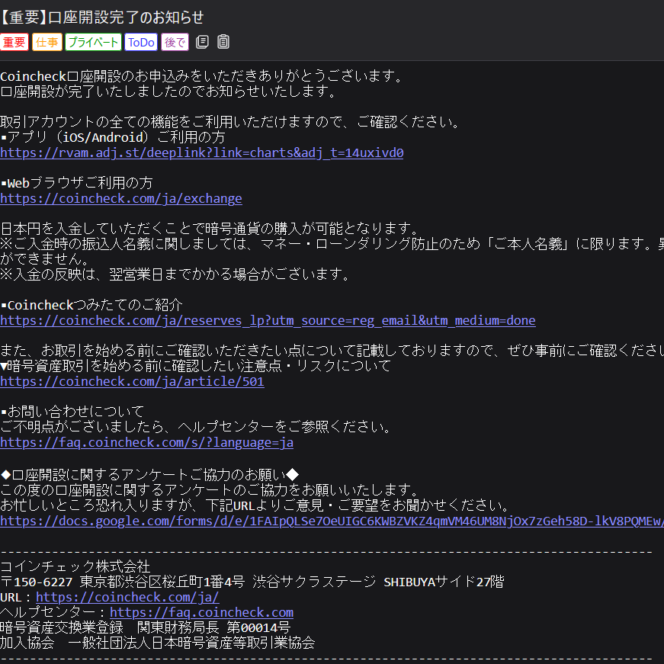The height and width of the screenshot is (664, 664).
Task: Toggle the orange 仕事 tag
Action: pyautogui.click(x=47, y=43)
